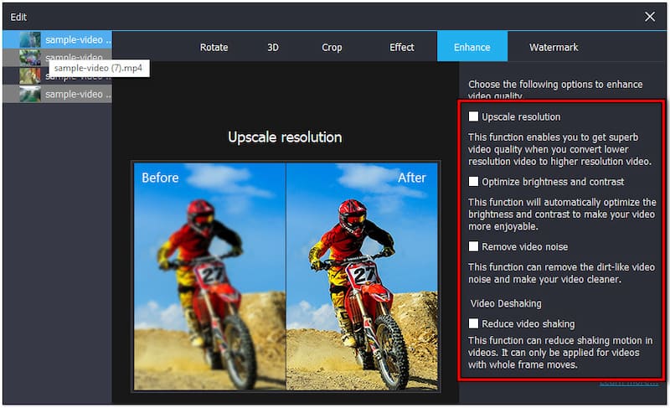Open the Effect tab
This screenshot has width=670, height=408.
(x=402, y=48)
